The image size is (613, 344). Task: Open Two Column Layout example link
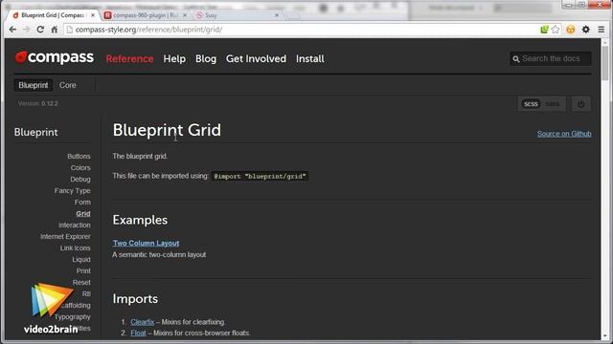pyautogui.click(x=147, y=243)
